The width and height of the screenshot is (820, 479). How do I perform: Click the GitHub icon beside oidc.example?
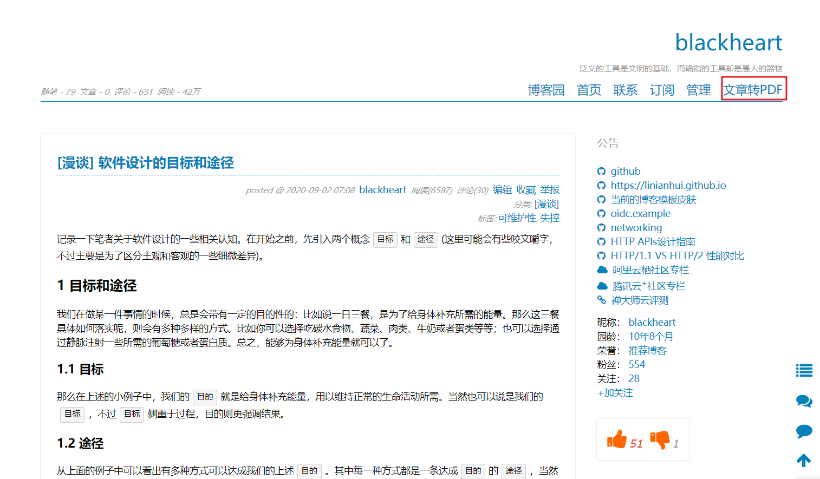pos(602,213)
